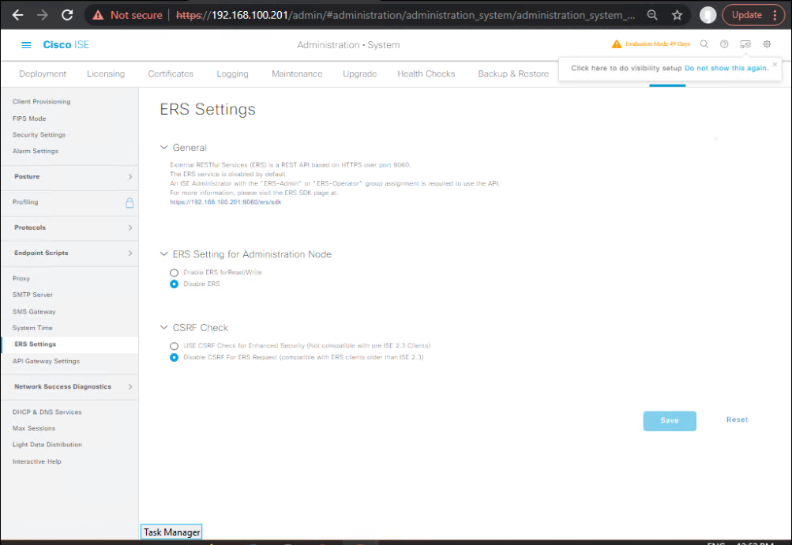Open Client Provisioning settings

coord(41,102)
